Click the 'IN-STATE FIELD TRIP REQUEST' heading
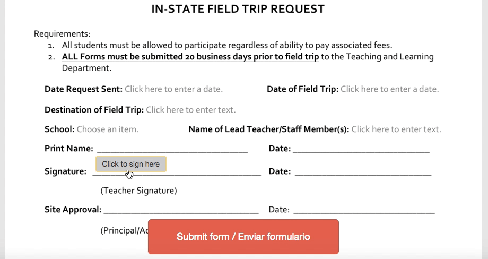This screenshot has width=488, height=259. click(x=238, y=9)
